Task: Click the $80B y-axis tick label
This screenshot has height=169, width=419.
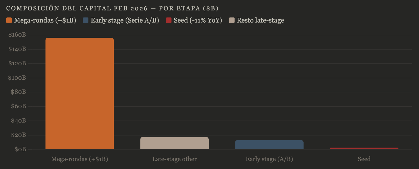Action: 18,92
